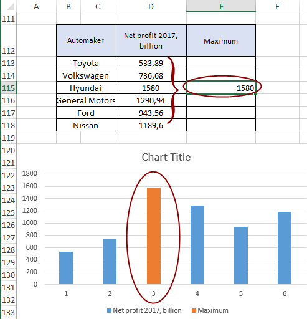307x319 pixels.
Task: Click the 1580 cell in column D
Action: pyautogui.click(x=151, y=88)
